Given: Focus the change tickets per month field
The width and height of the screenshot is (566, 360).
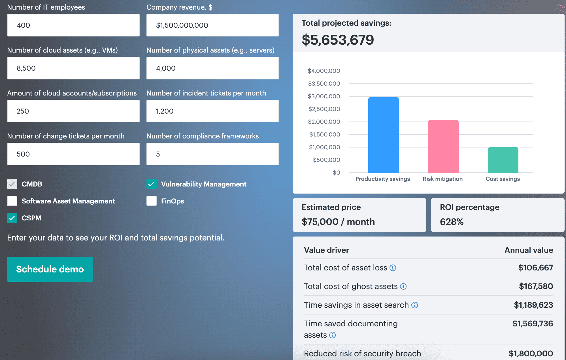Looking at the screenshot, I should 73,154.
